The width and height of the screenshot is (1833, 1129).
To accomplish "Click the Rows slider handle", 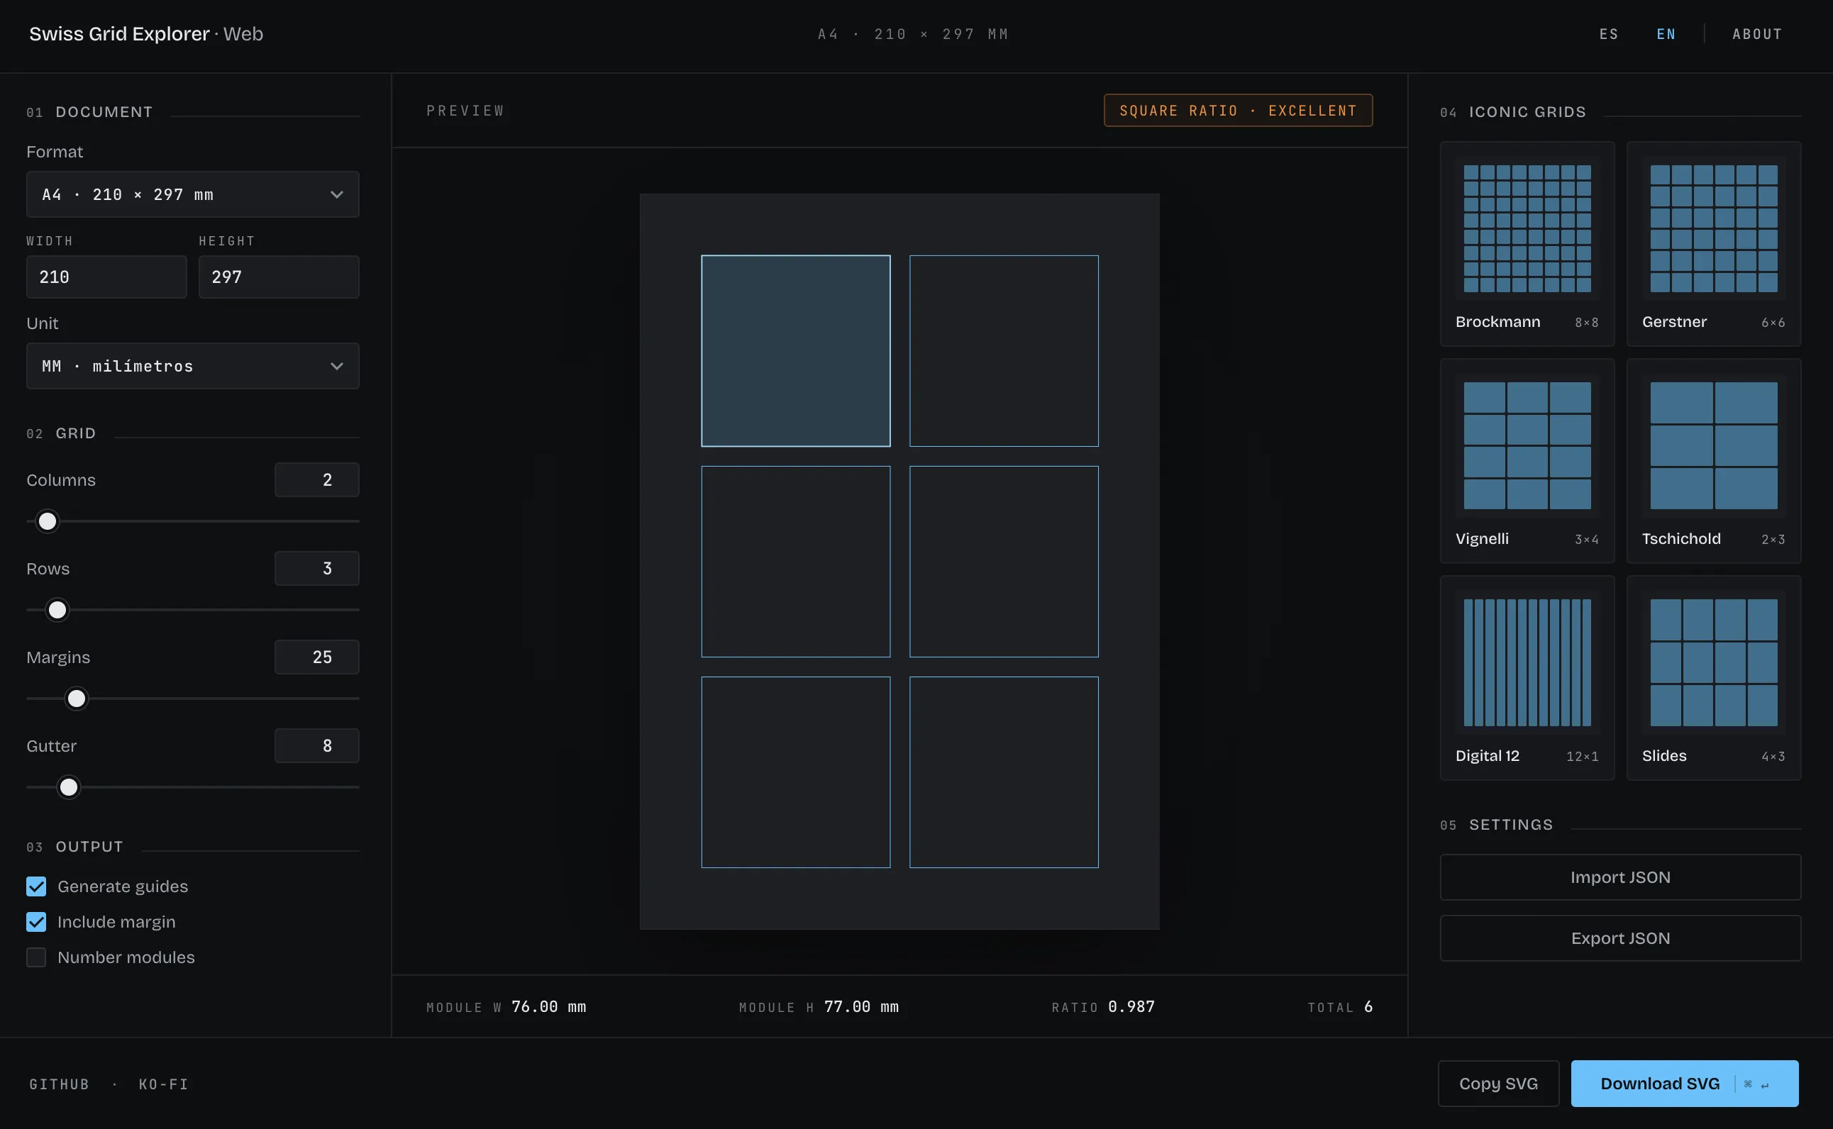I will coord(57,610).
